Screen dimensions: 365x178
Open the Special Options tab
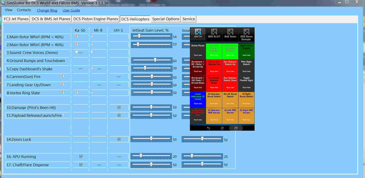tap(166, 19)
